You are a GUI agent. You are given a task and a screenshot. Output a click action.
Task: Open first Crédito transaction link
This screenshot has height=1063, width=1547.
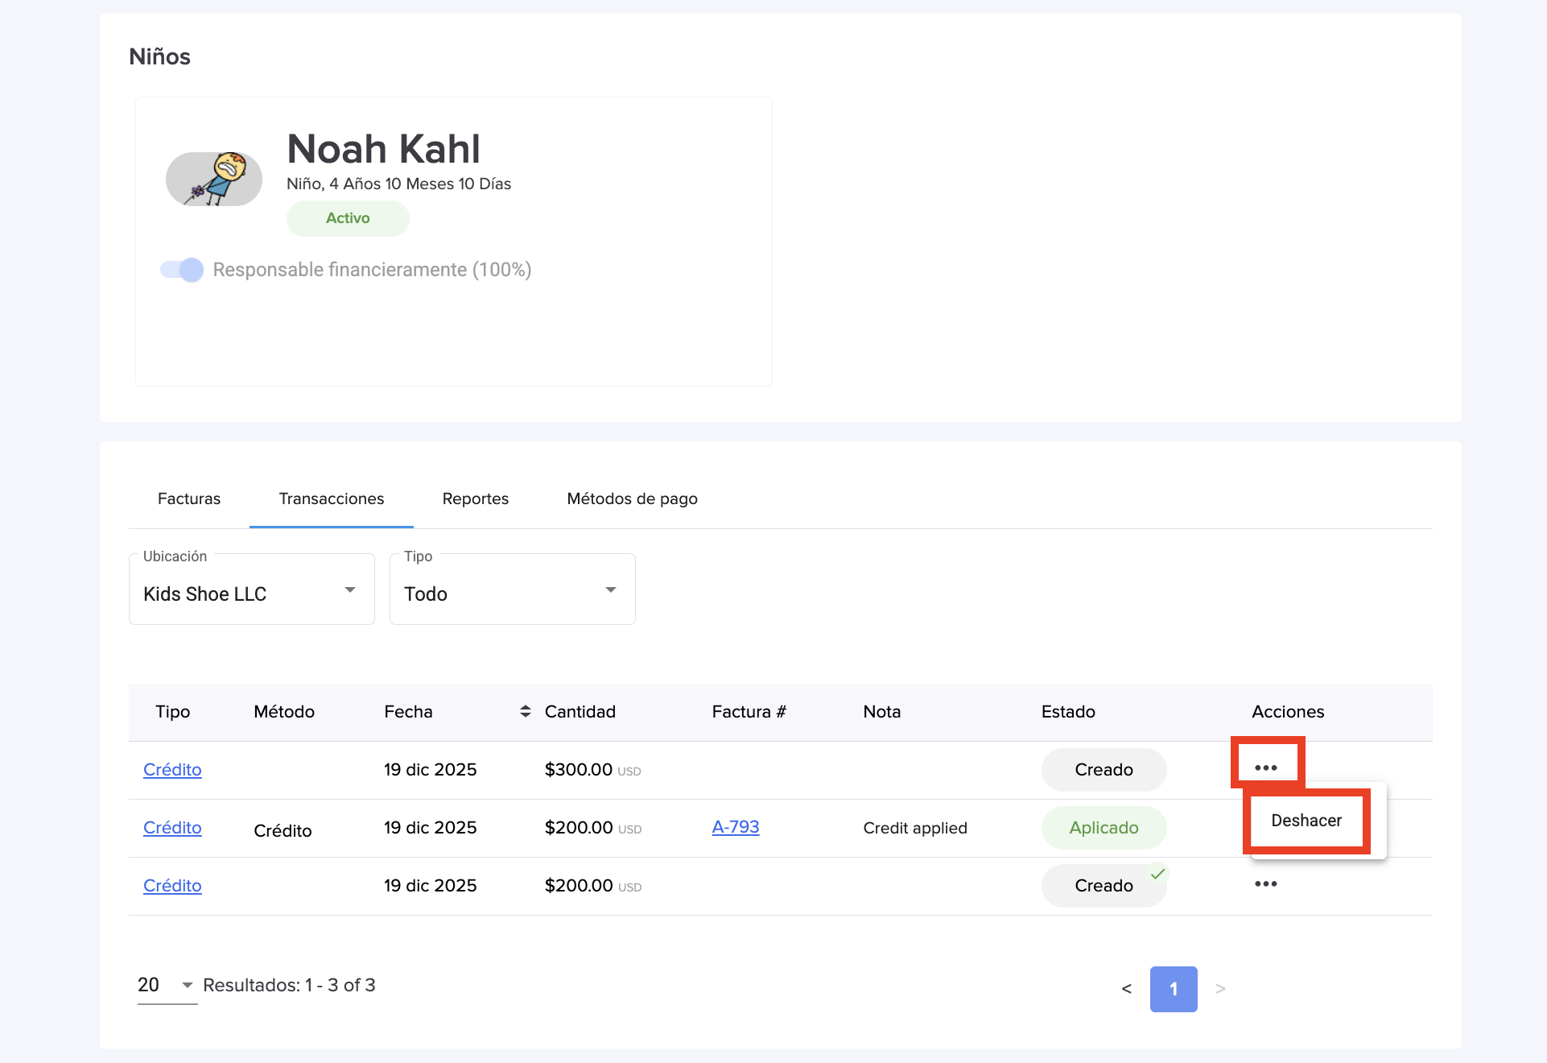pos(172,770)
